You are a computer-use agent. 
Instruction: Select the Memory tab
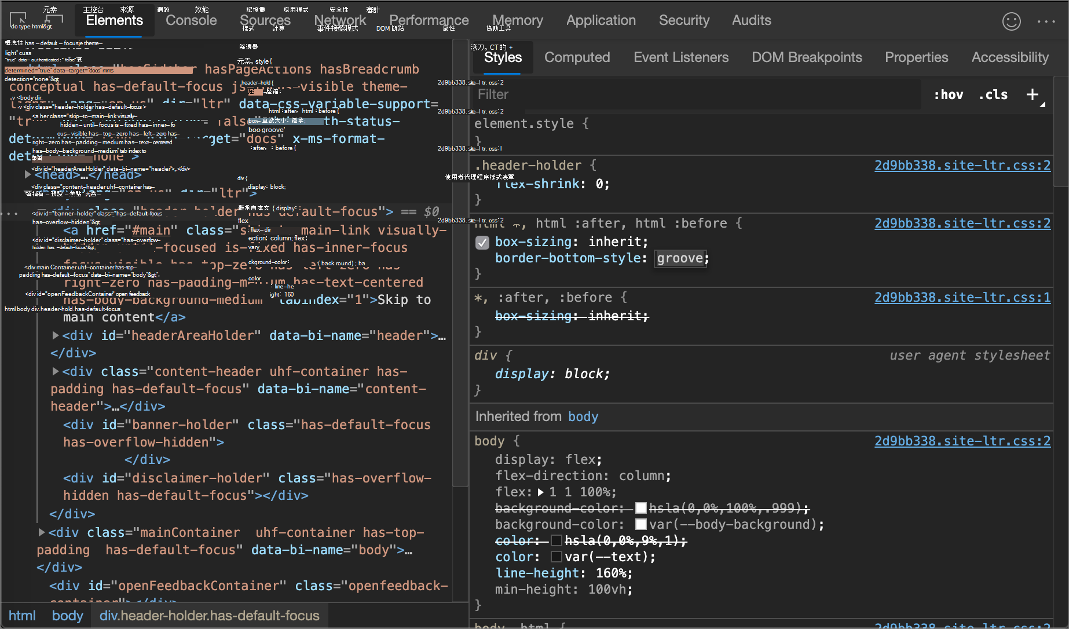518,20
